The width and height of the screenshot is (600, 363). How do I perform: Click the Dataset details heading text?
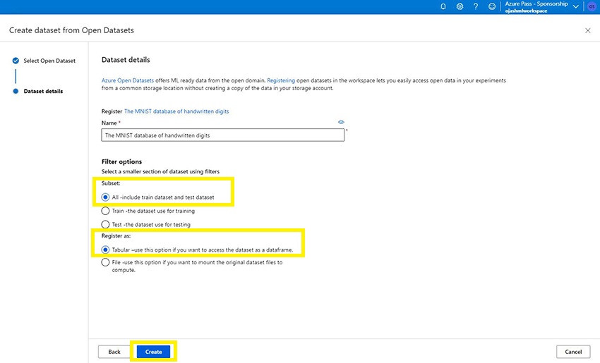click(x=126, y=60)
